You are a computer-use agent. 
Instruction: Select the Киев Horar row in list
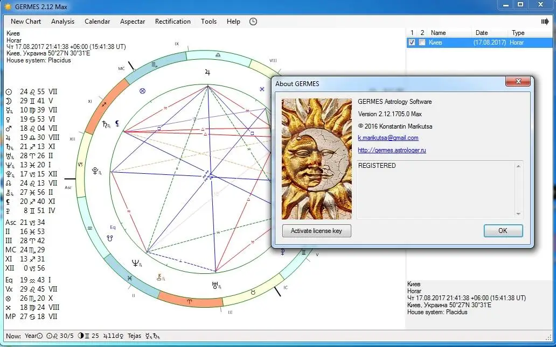pos(479,43)
